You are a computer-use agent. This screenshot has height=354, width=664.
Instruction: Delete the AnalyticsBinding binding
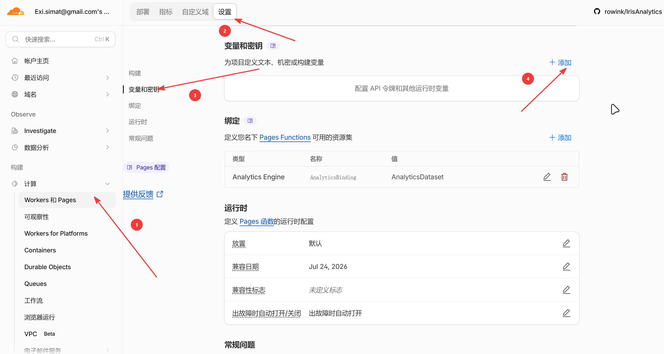coord(564,177)
